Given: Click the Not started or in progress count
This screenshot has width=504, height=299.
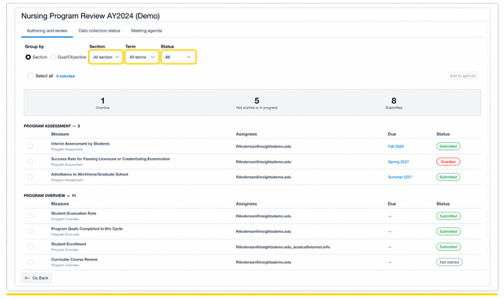Looking at the screenshot, I should (257, 103).
